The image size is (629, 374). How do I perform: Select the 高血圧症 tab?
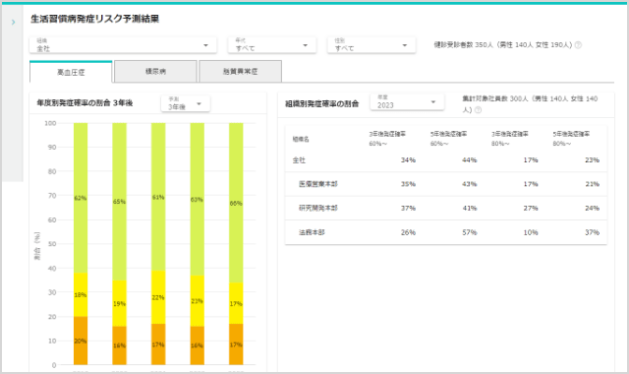[x=71, y=72]
